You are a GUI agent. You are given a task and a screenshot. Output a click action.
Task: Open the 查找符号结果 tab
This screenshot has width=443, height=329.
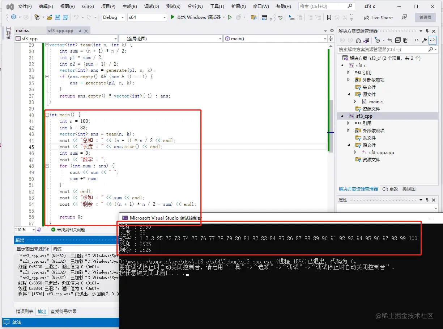pyautogui.click(x=63, y=311)
